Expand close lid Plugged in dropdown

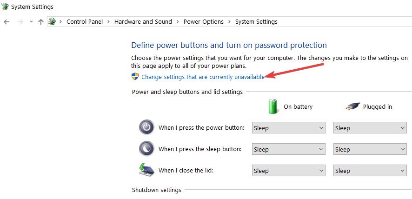(x=370, y=170)
